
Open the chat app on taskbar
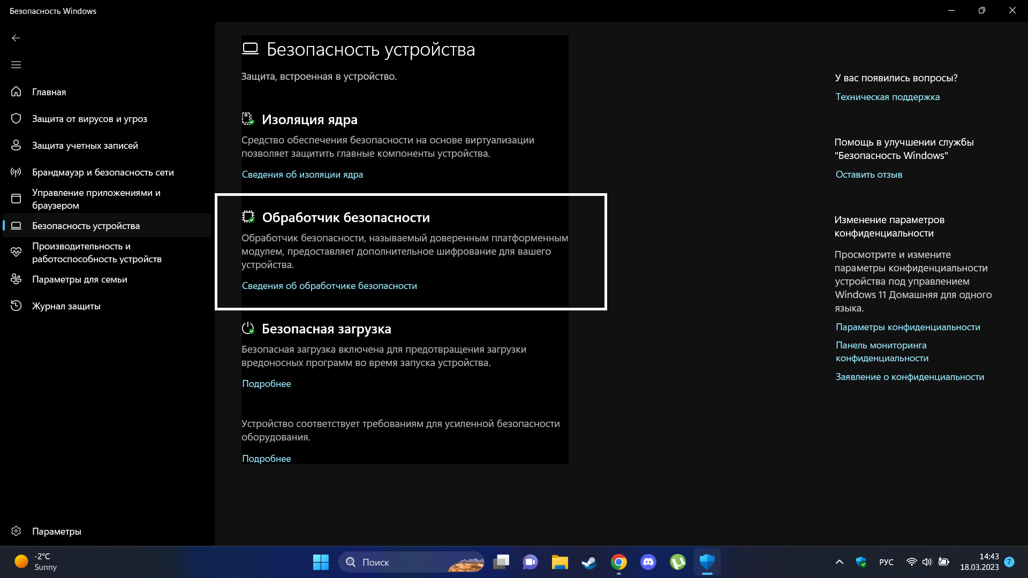(531, 562)
